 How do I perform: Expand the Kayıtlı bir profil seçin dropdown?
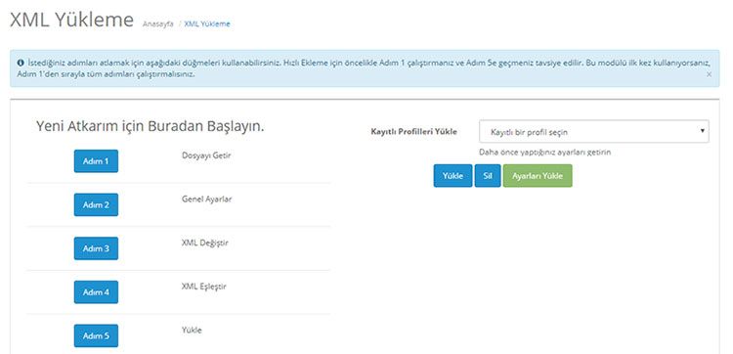[593, 131]
